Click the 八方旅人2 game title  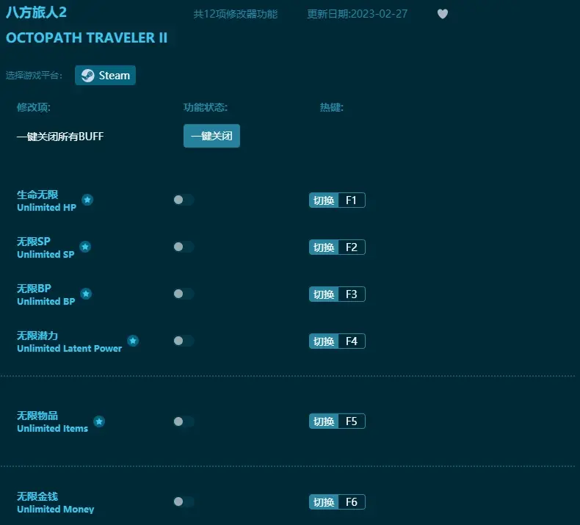[36, 12]
